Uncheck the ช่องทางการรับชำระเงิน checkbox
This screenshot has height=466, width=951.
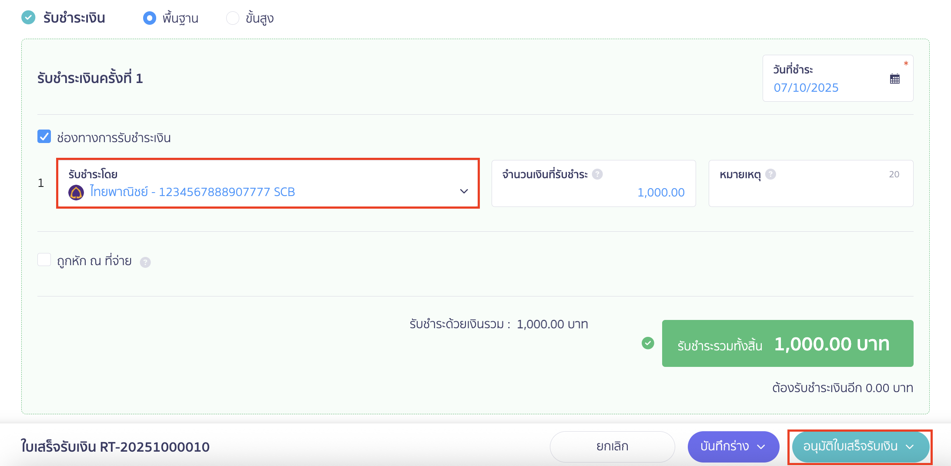[44, 137]
